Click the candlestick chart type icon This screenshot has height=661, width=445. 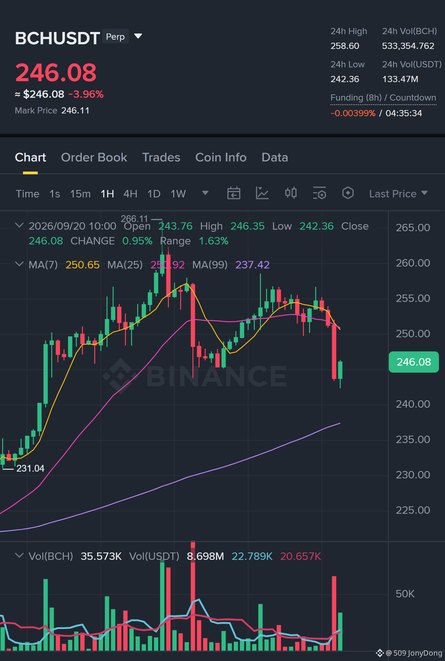tap(291, 193)
